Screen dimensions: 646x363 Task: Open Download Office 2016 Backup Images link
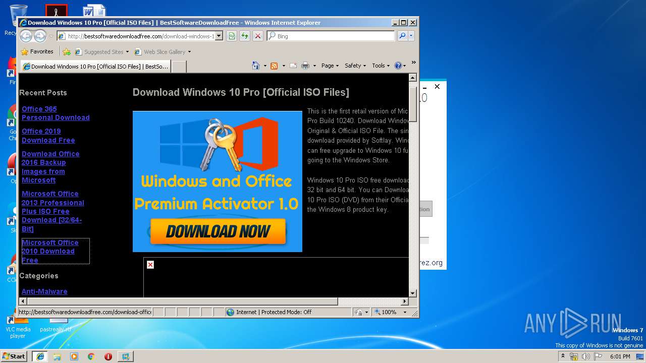pos(50,167)
